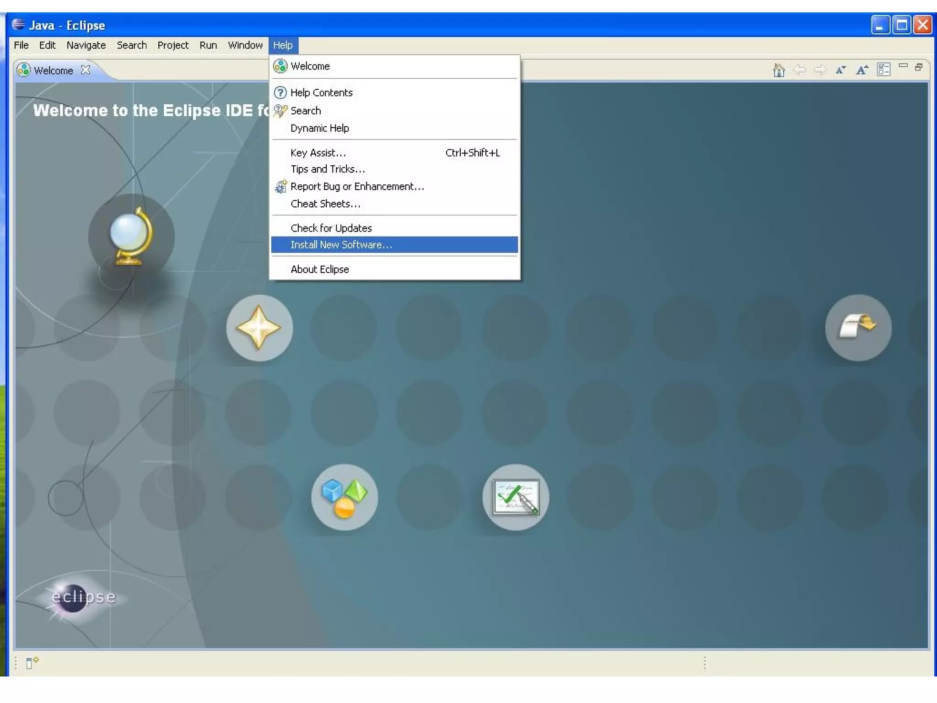The width and height of the screenshot is (937, 703).
Task: Open the Window menu
Action: point(245,45)
